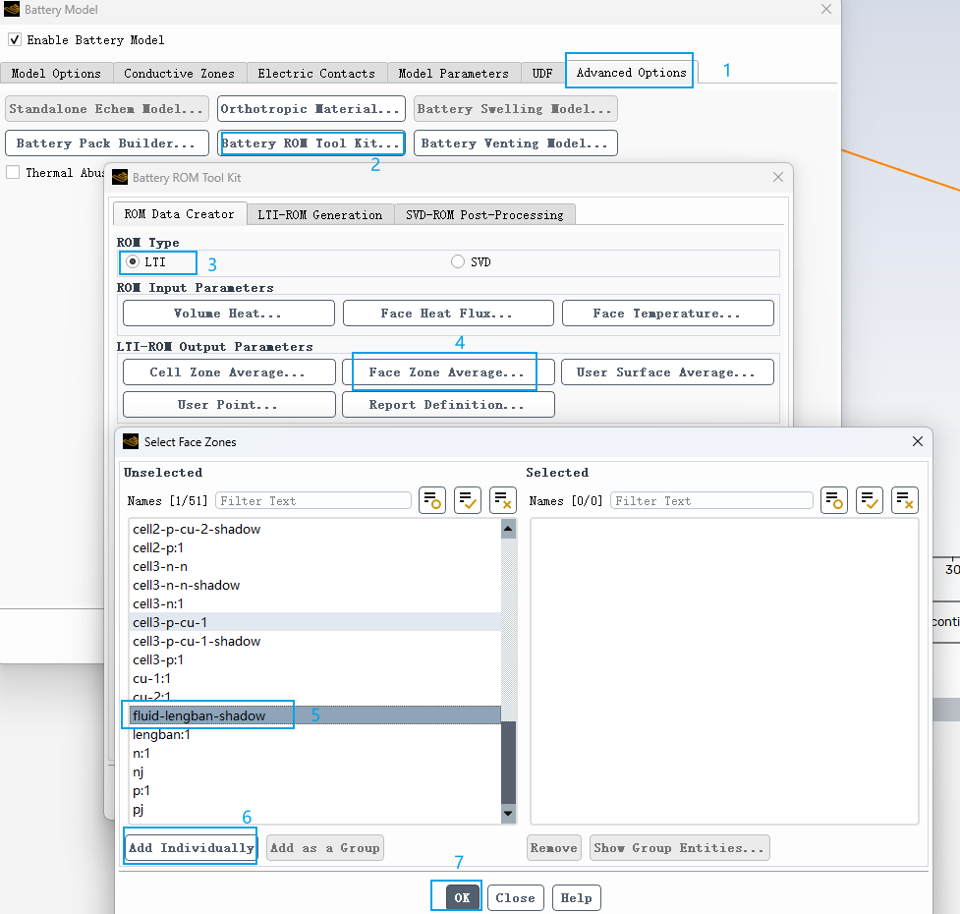Image resolution: width=960 pixels, height=914 pixels.
Task: Open the Conductive Zones tab
Action: pos(179,73)
